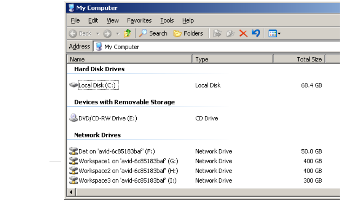Sort by the Name column header
The image size is (341, 201).
point(130,59)
